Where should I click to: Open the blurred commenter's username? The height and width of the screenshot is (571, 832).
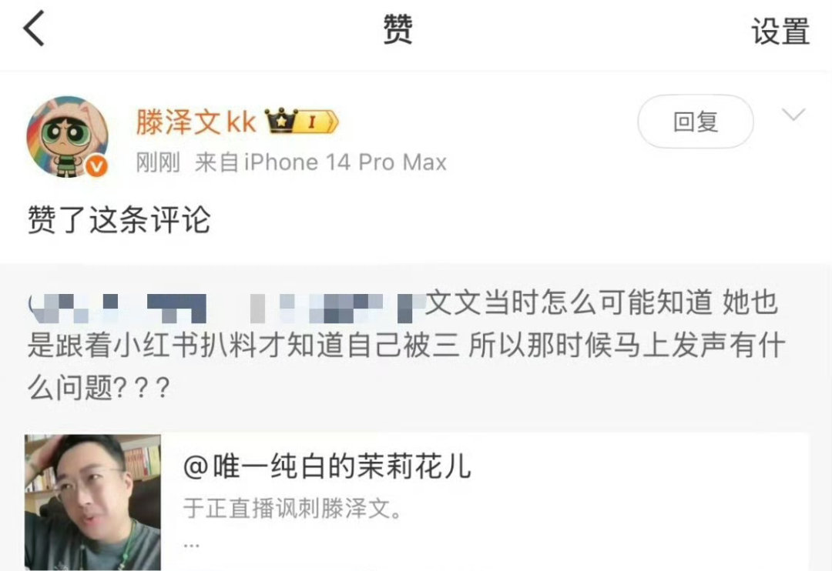point(227,308)
